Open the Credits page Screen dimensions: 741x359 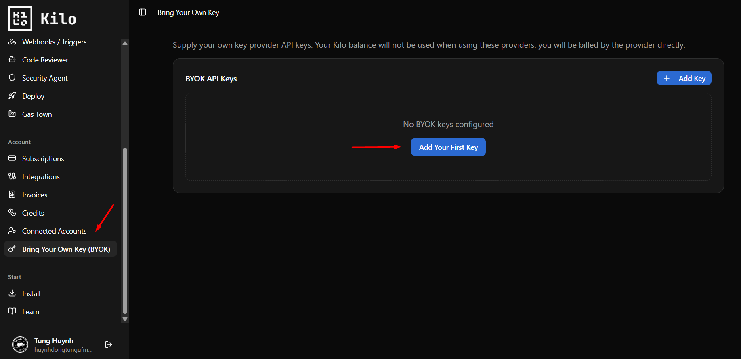click(x=61, y=213)
